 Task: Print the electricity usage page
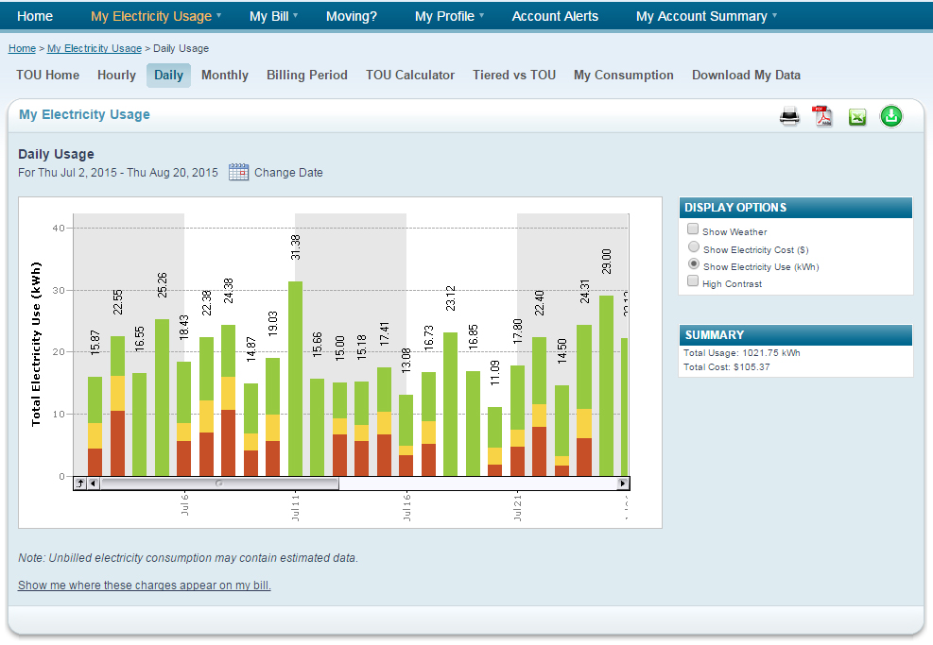(x=789, y=117)
